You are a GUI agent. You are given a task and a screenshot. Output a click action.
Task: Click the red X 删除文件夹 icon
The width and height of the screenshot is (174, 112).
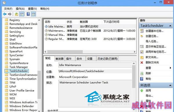tap(142, 63)
